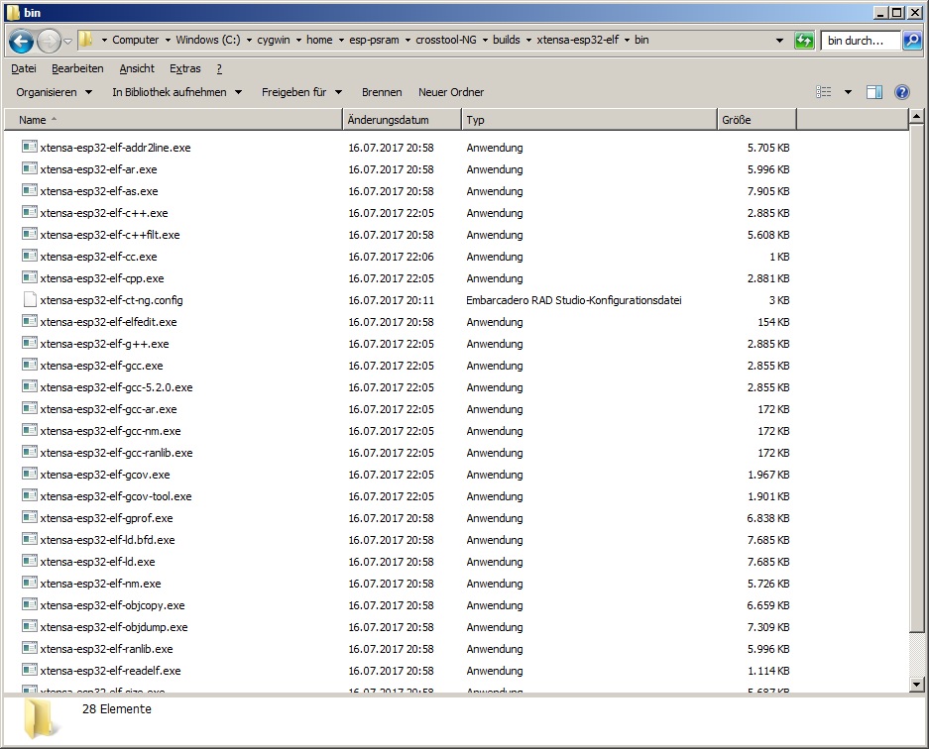Click the search magnifier icon

click(x=912, y=41)
